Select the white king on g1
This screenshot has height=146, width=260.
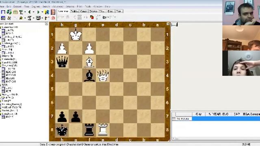[76, 34]
